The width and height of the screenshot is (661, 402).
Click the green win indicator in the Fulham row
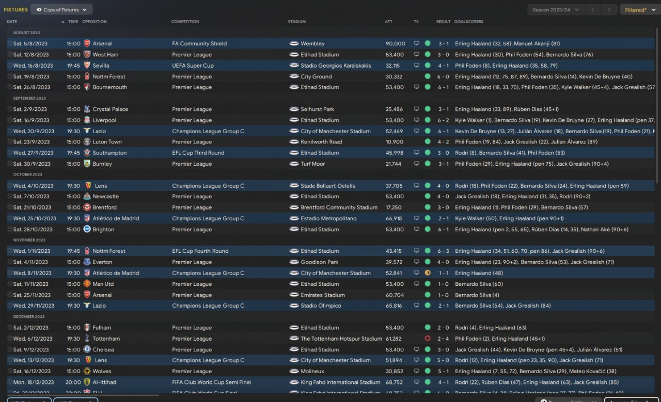[428, 328]
